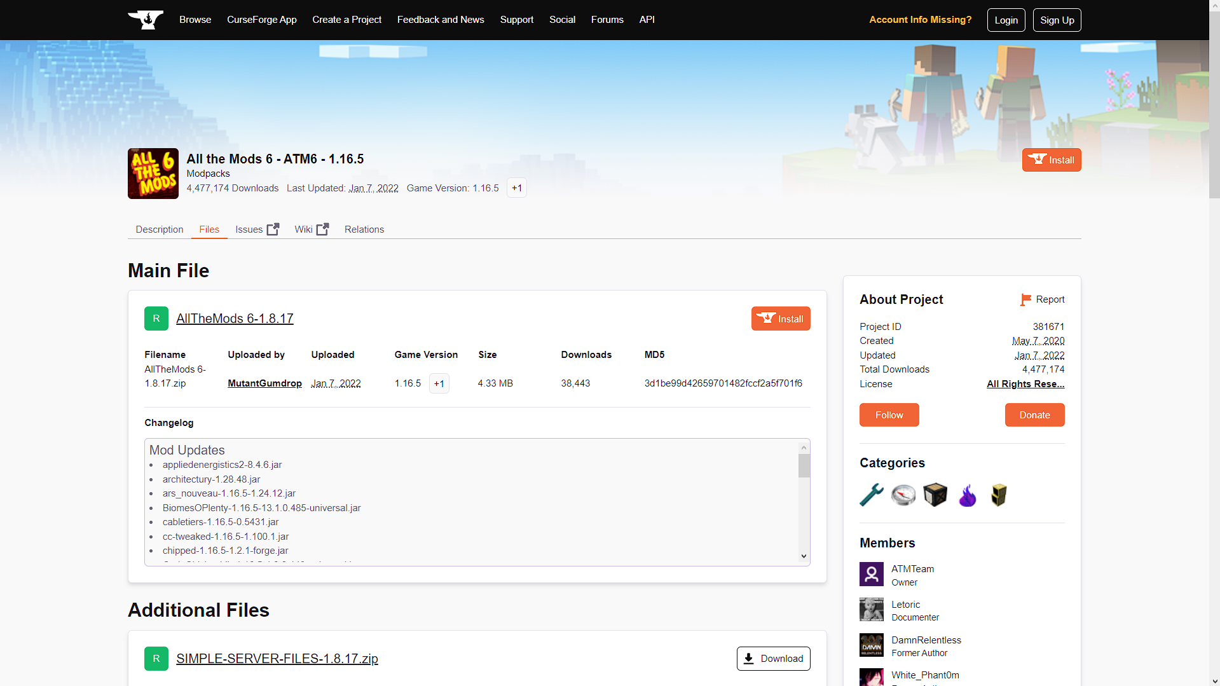Click the yellow block category icon
The height and width of the screenshot is (686, 1220).
point(999,495)
